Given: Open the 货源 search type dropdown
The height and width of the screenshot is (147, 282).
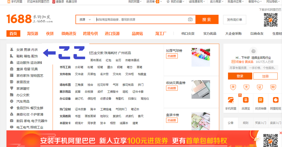Looking at the screenshot, I should pyautogui.click(x=85, y=20).
